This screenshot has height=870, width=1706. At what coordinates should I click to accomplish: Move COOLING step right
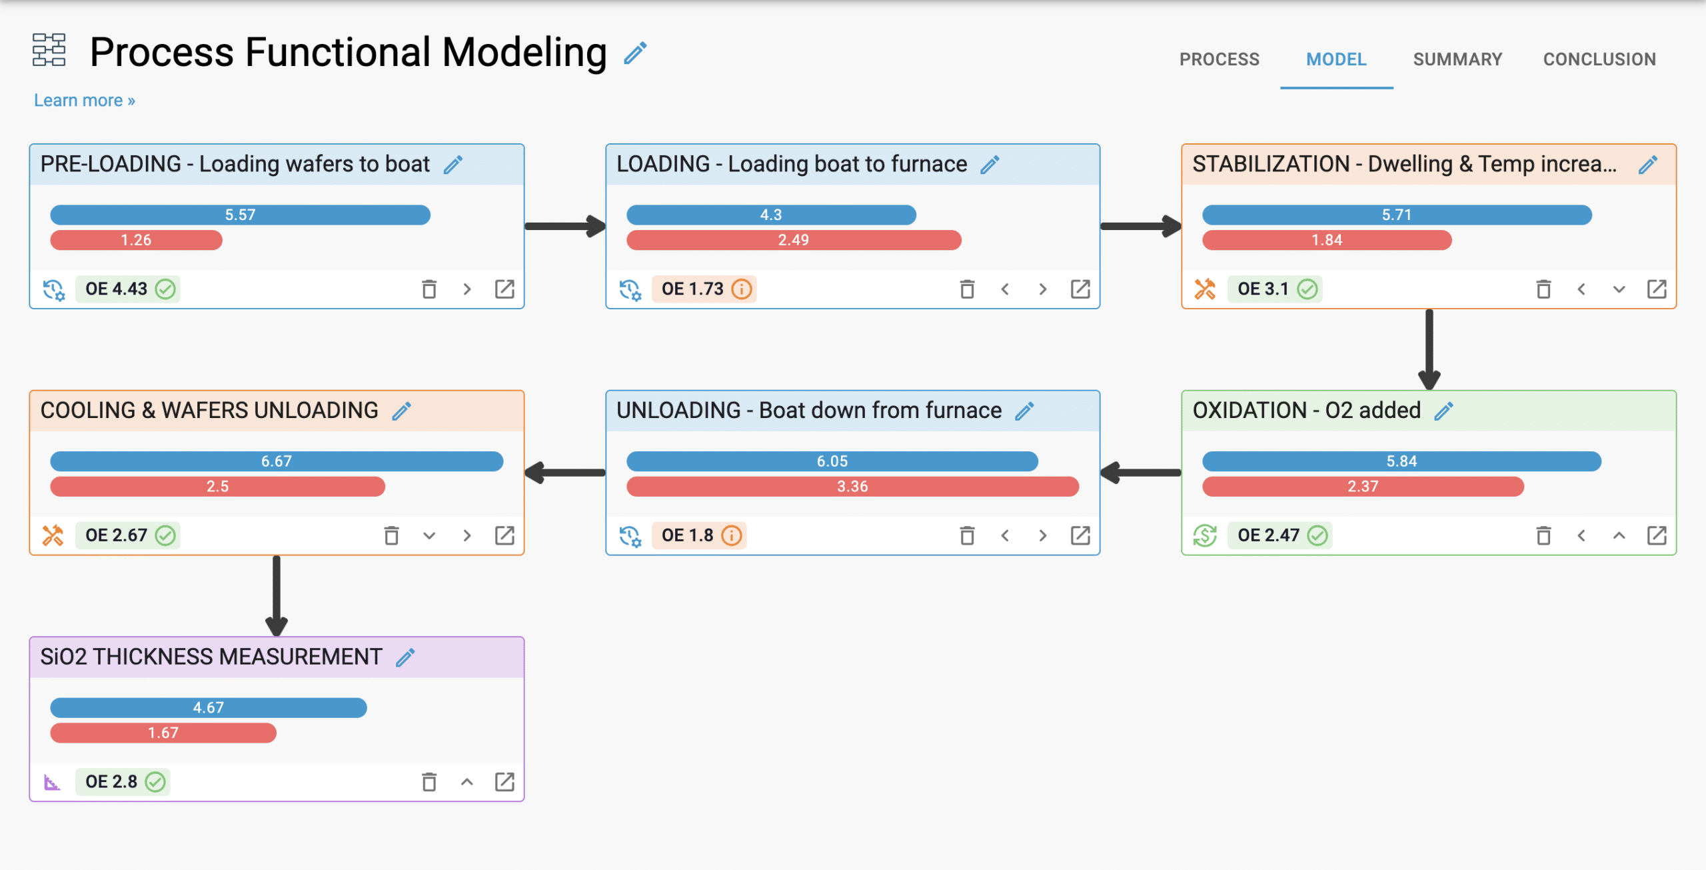[467, 535]
